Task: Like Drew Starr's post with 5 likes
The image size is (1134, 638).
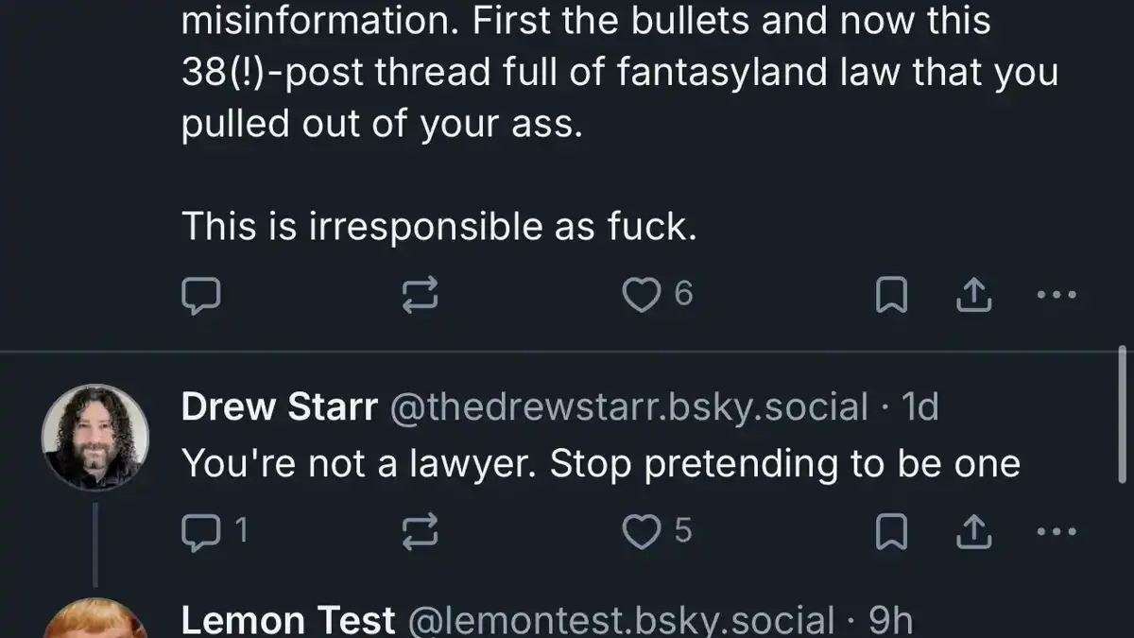Action: click(x=658, y=532)
